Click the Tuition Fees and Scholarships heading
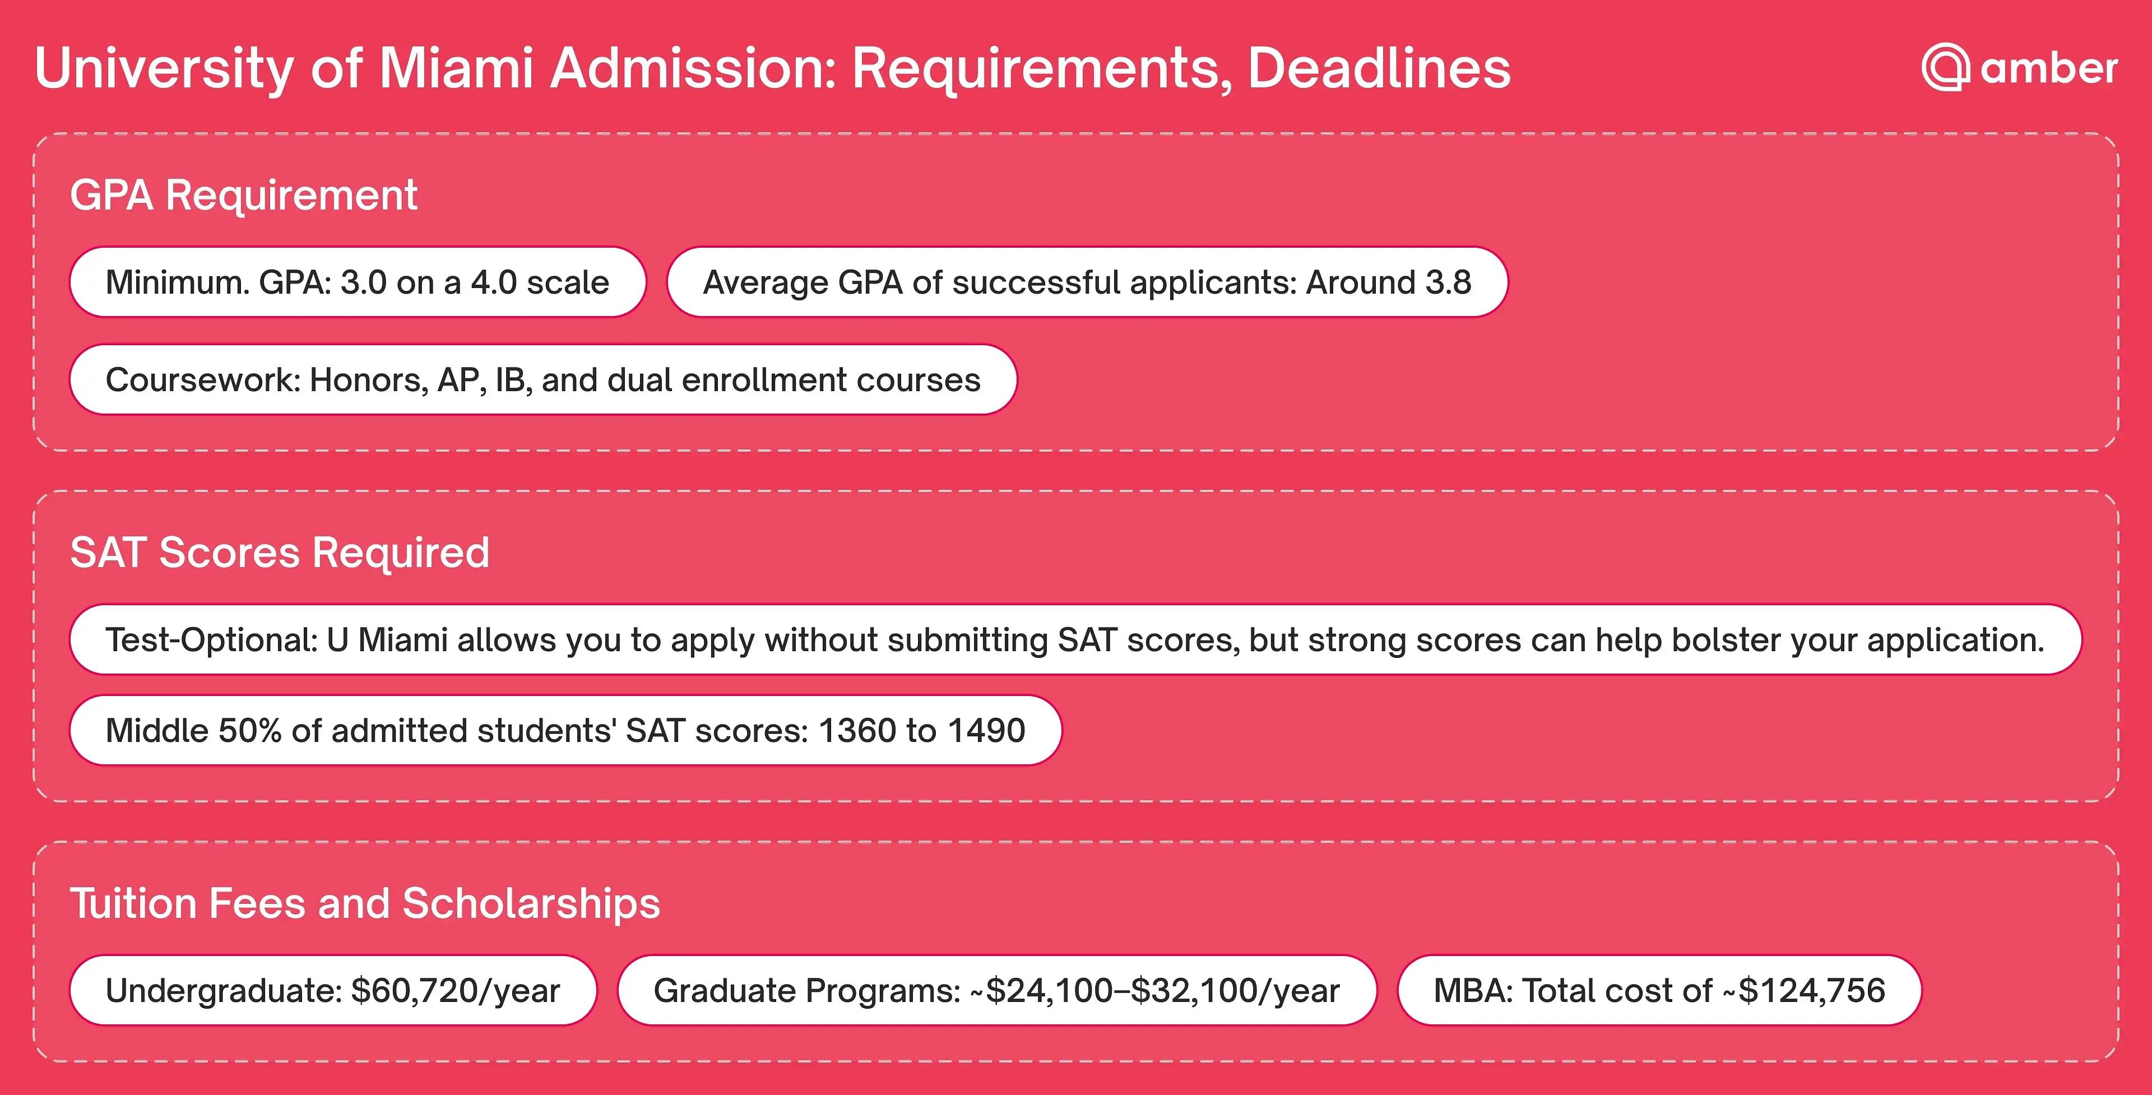The height and width of the screenshot is (1095, 2152). [365, 904]
